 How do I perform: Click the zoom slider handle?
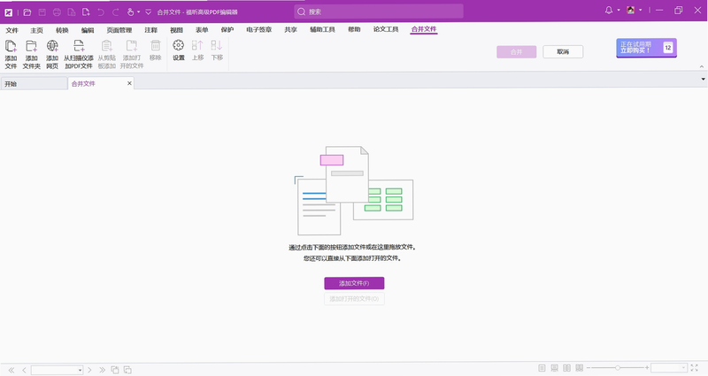pyautogui.click(x=618, y=368)
